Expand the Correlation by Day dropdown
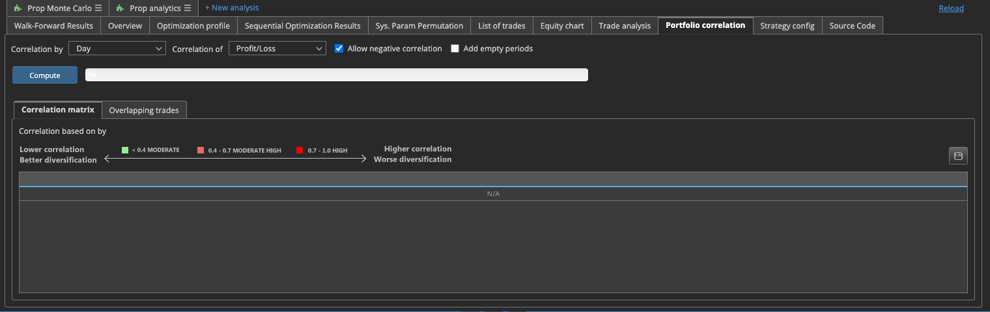 coord(117,49)
